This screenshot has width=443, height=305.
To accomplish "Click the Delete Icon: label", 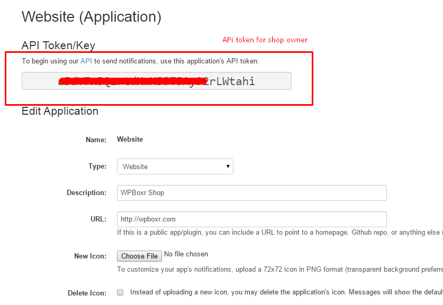I will (x=87, y=293).
